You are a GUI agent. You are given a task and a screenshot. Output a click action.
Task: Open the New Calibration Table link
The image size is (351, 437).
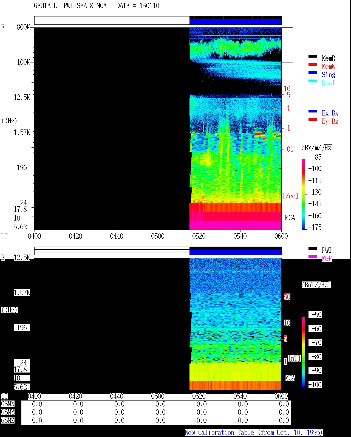point(254,433)
